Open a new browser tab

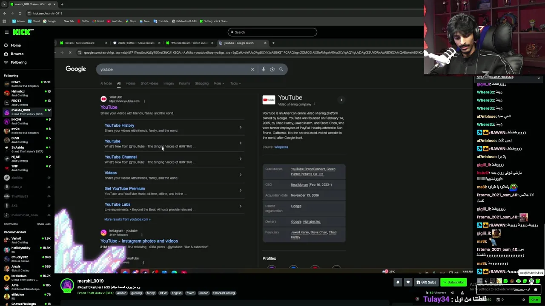tap(62, 4)
